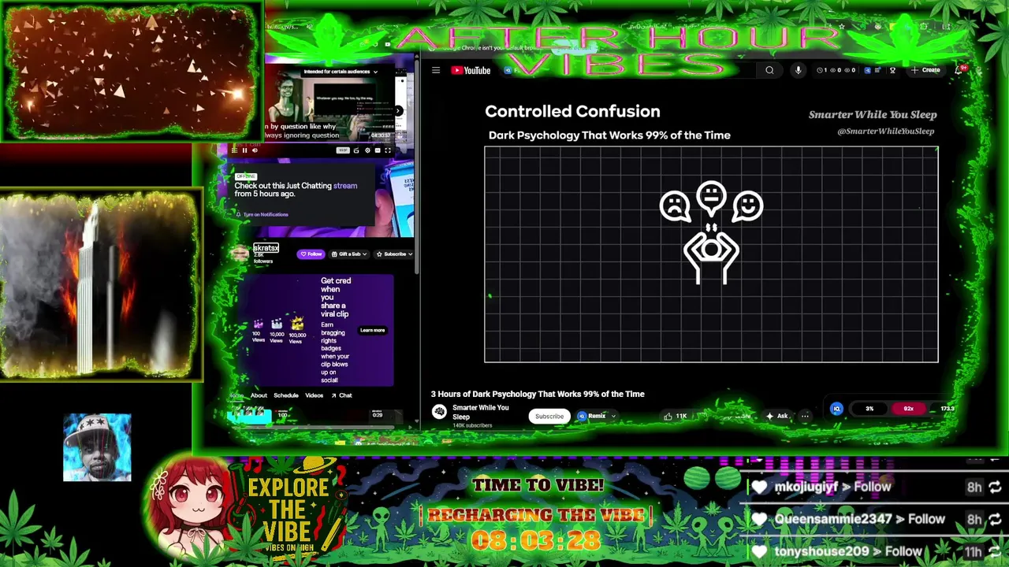Click the Twitch player quality badge
The image size is (1009, 567).
(343, 150)
